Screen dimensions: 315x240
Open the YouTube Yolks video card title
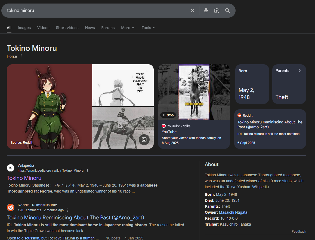click(x=169, y=132)
